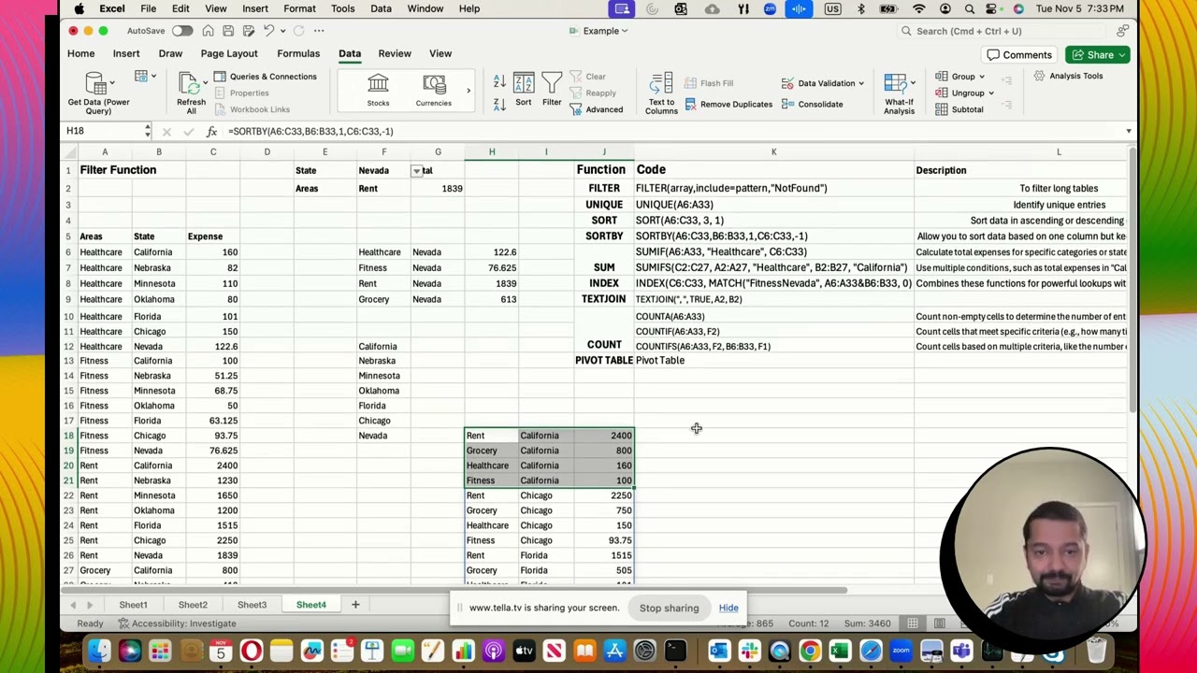Open the filter dropdown in cell F1
Image resolution: width=1197 pixels, height=673 pixels.
point(416,171)
